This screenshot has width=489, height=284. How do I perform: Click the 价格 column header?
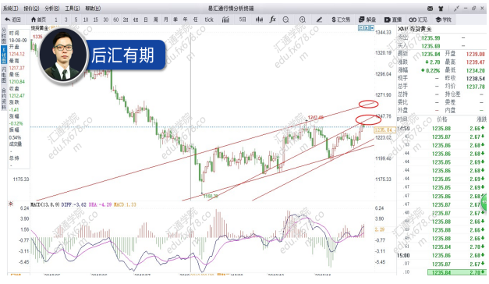click(x=442, y=119)
